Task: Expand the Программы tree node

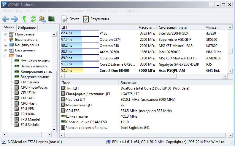Action: pos(6,34)
